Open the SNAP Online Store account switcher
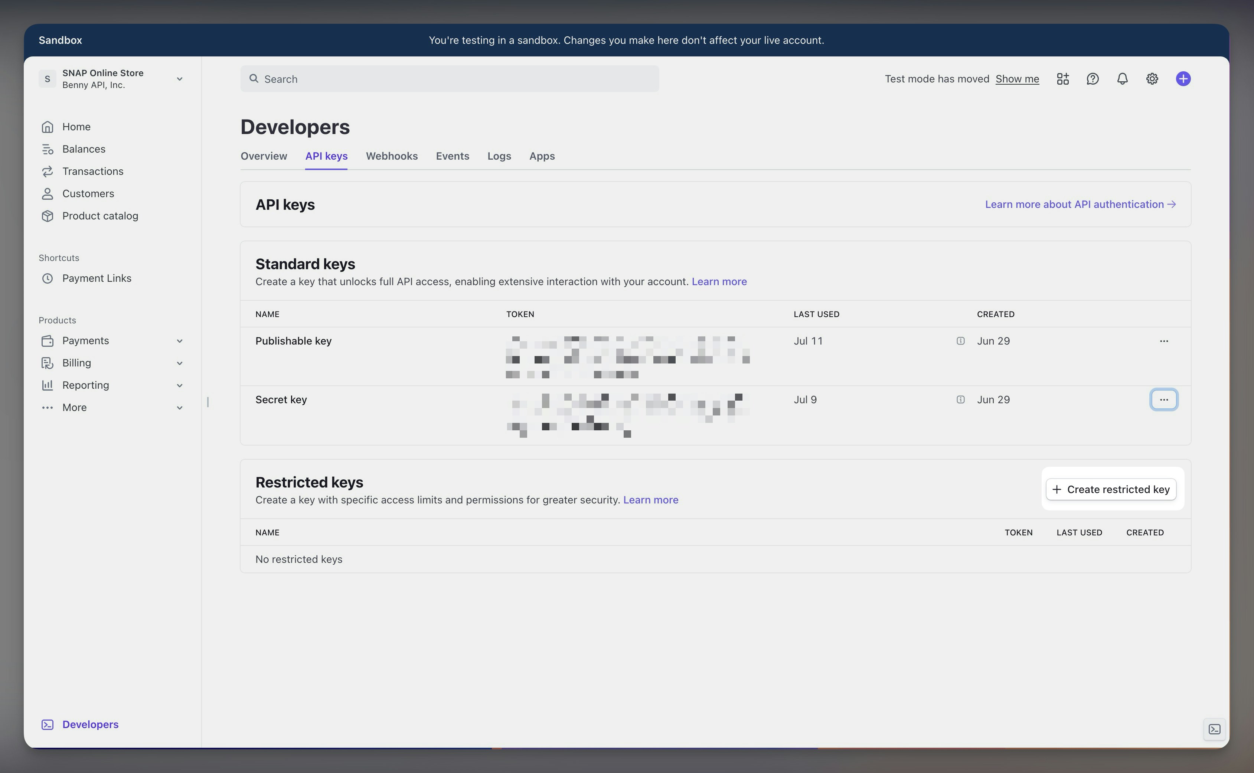The height and width of the screenshot is (773, 1254). (111, 79)
